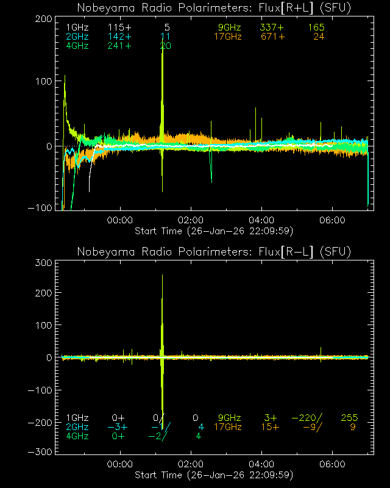Viewport: 390px width, 488px height.
Task: Select the 9GHz legend label in top plot
Action: [x=229, y=28]
